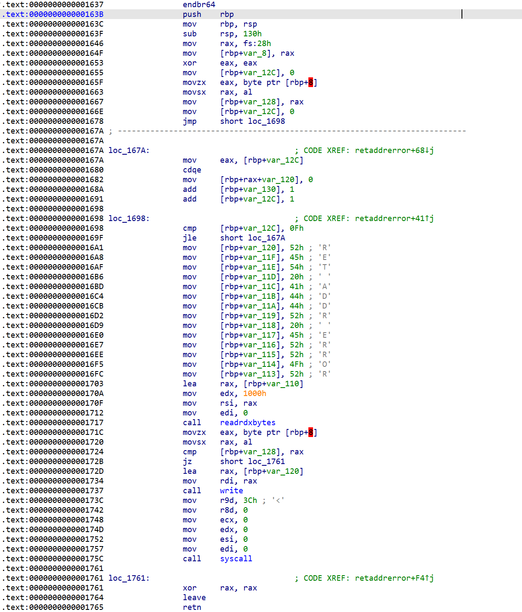Click the loc_1761: label definition
The width and height of the screenshot is (522, 612).
click(x=129, y=578)
